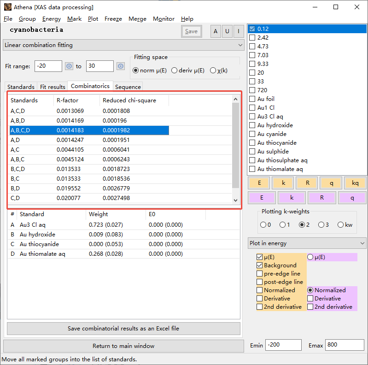The height and width of the screenshot is (365, 368).
Task: Click the Fit range lower bound field
Action: click(48, 66)
